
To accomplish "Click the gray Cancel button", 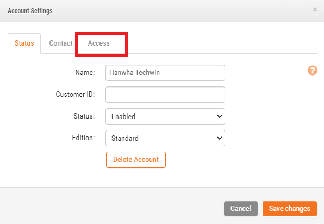I will [241, 209].
